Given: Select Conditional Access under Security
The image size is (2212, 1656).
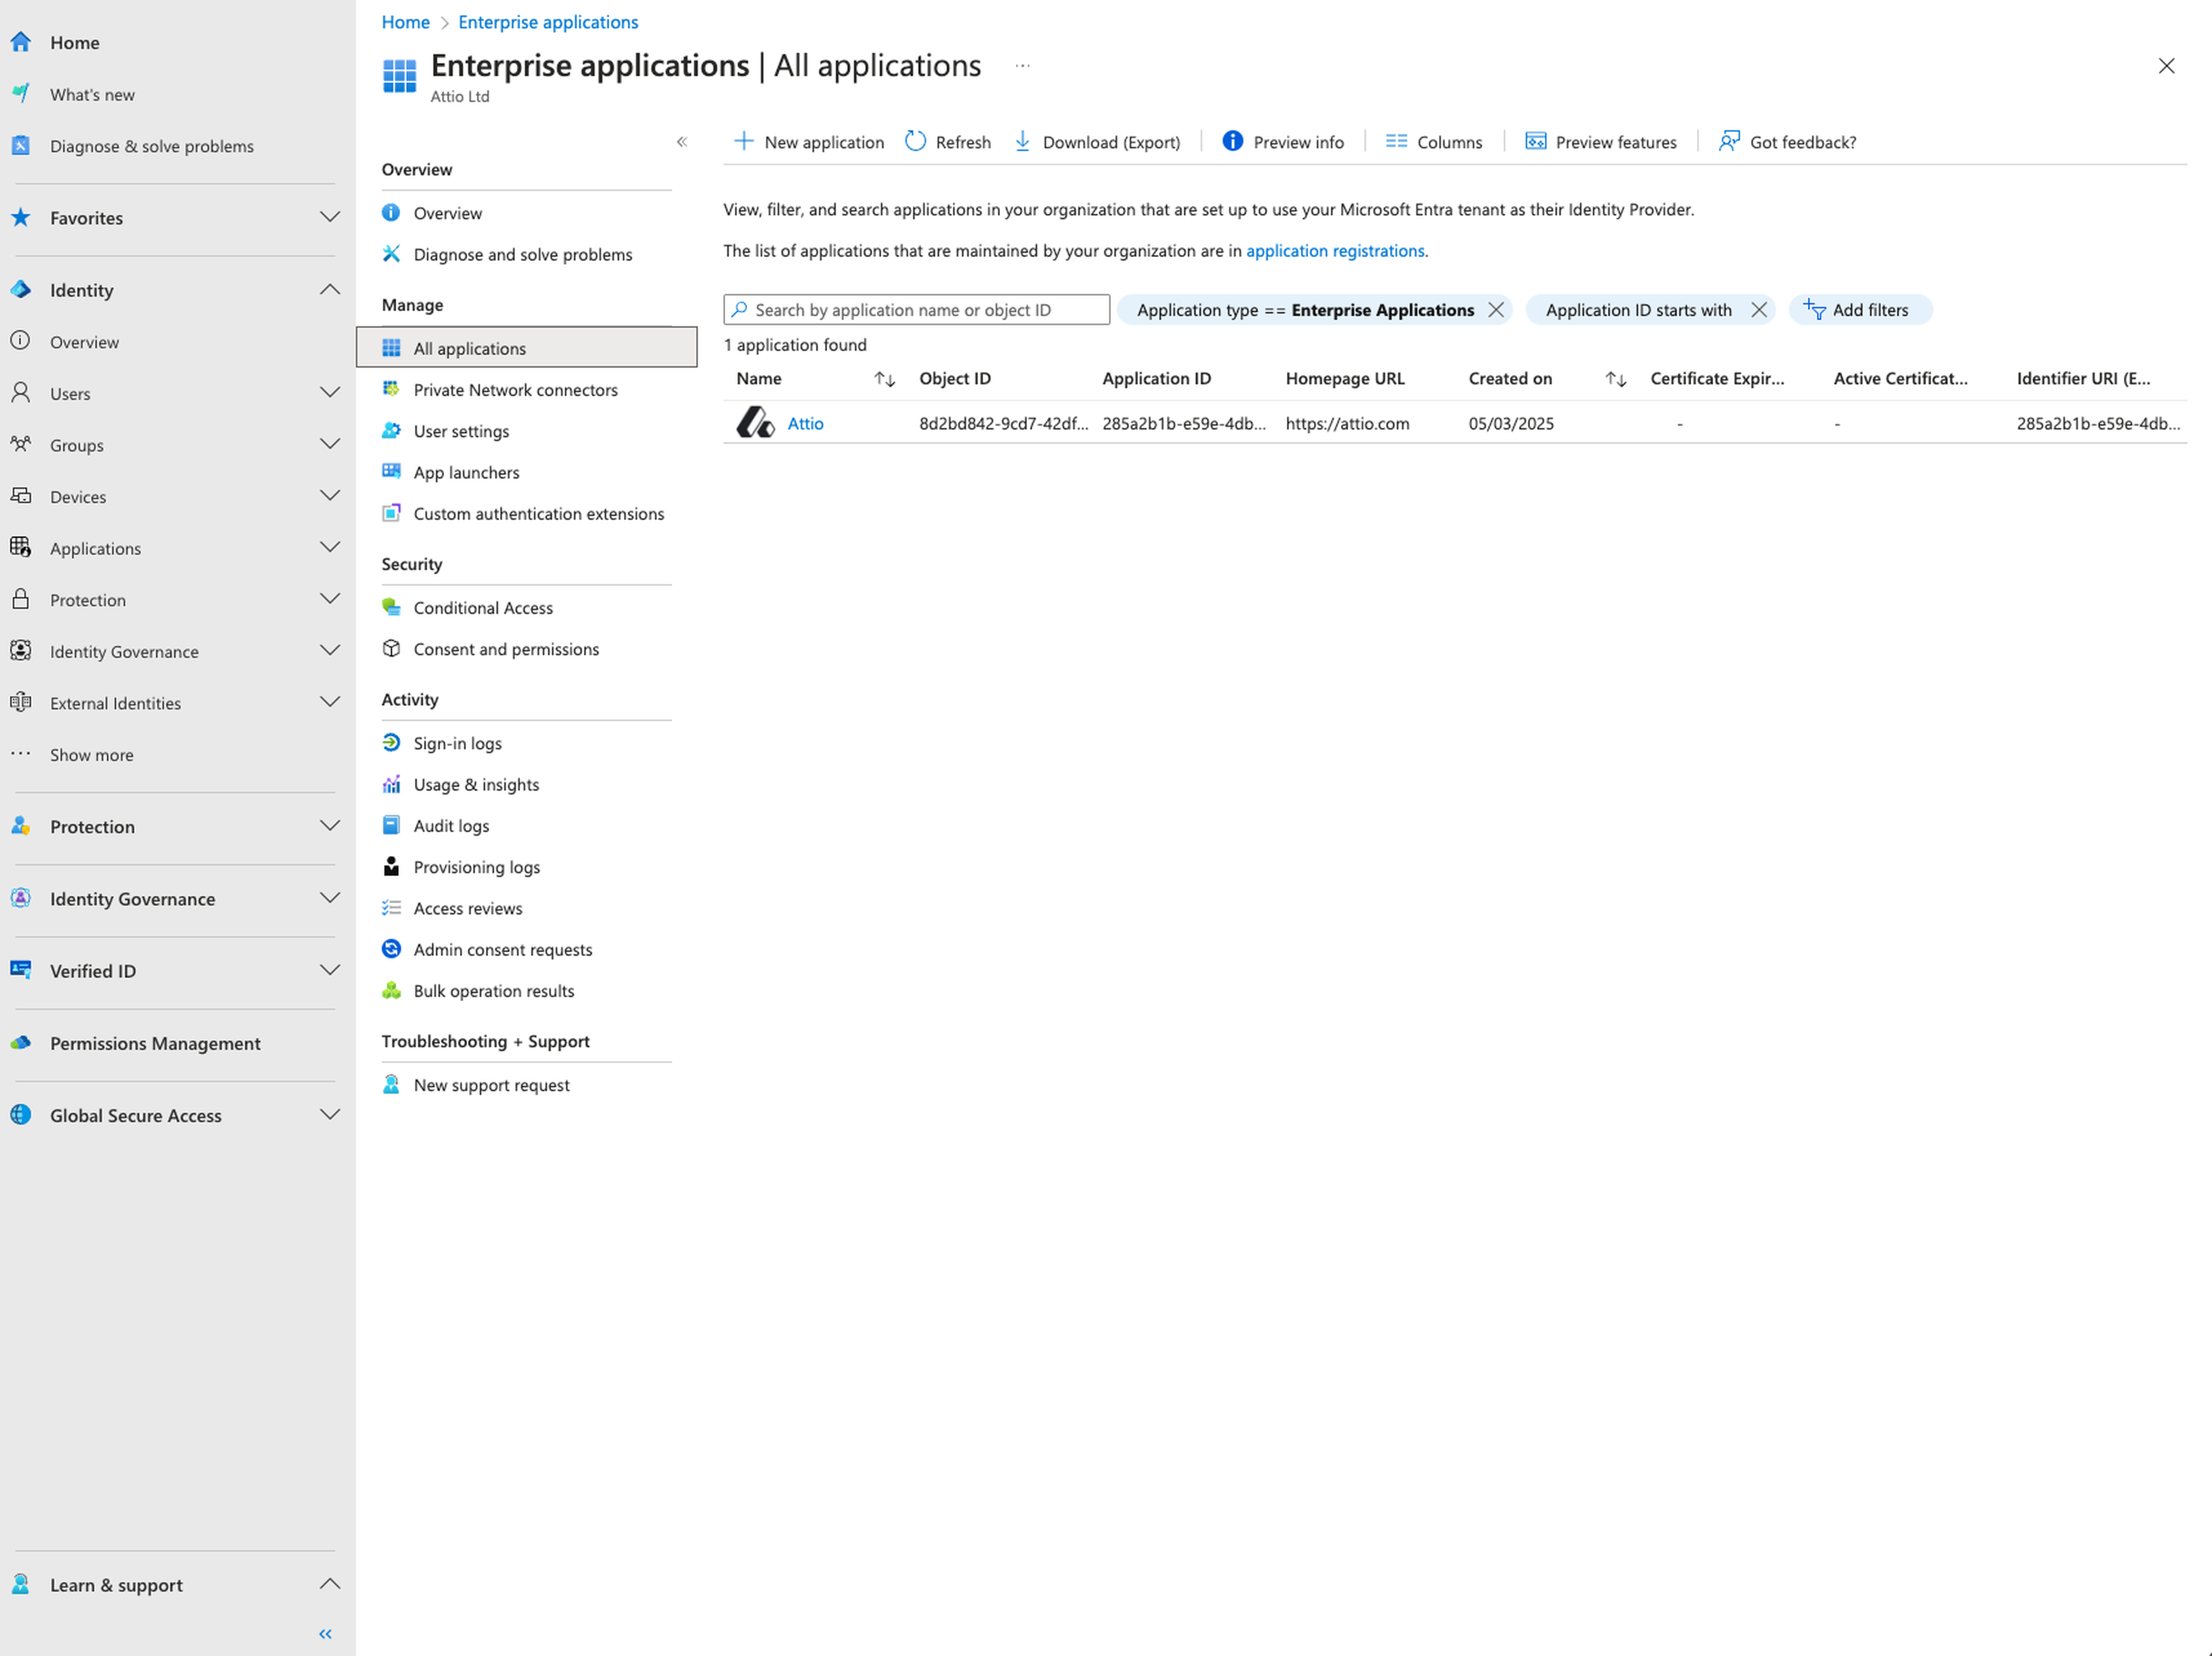Looking at the screenshot, I should pyautogui.click(x=482, y=607).
